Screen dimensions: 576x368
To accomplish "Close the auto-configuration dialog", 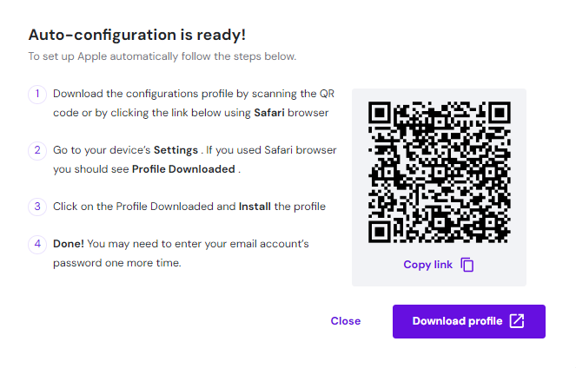I will [345, 321].
